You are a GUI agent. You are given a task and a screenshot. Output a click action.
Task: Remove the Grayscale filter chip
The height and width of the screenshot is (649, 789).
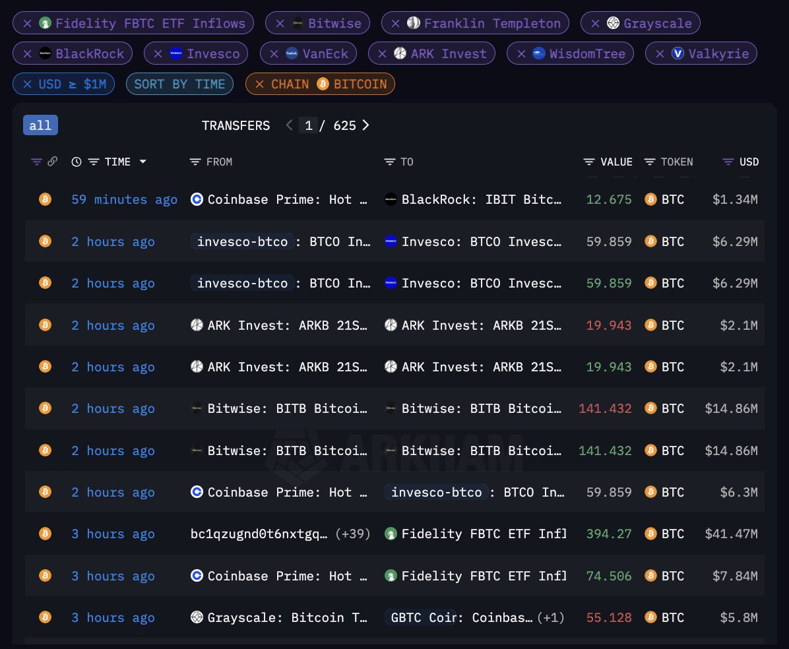(595, 23)
